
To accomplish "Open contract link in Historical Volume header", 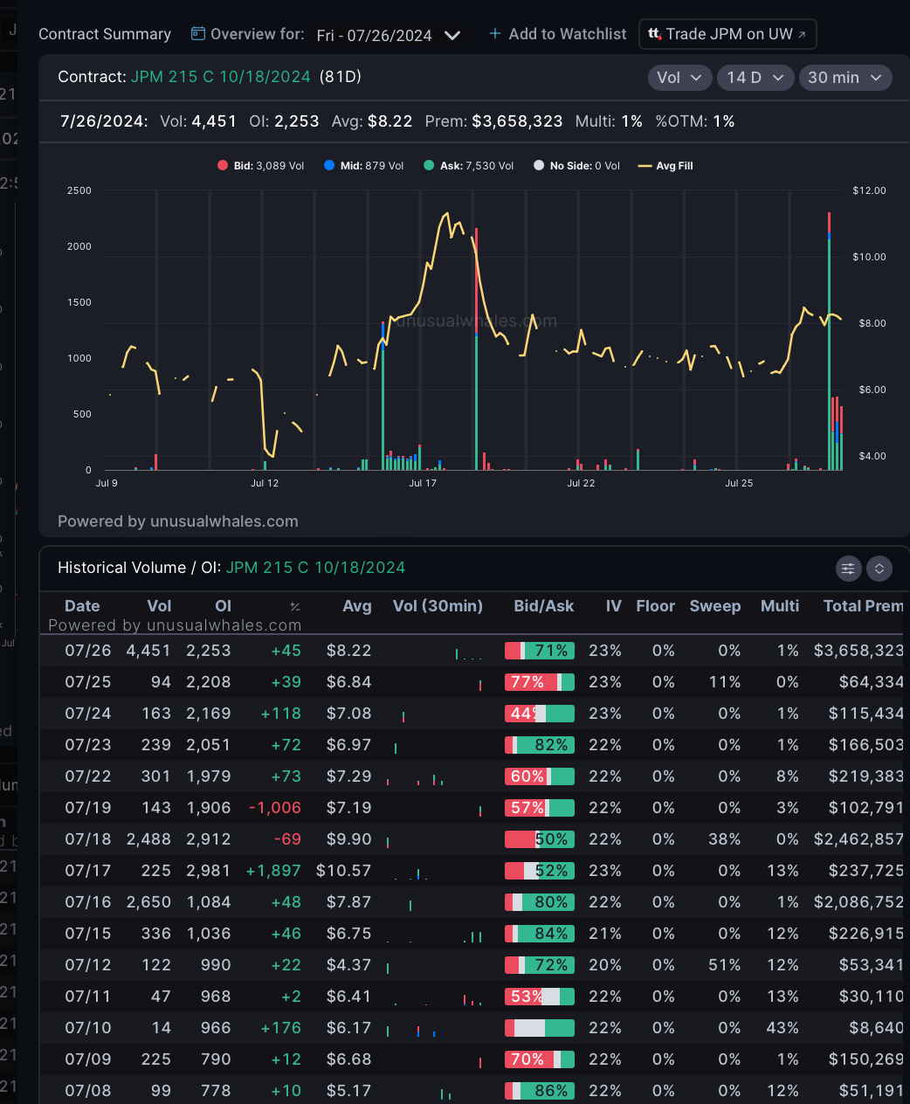I will [x=316, y=568].
